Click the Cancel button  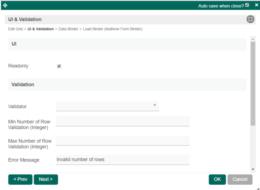(x=240, y=179)
